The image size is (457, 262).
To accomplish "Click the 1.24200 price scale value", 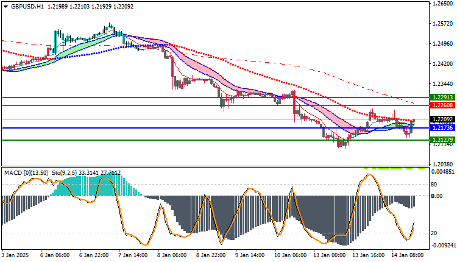I will 443,64.
